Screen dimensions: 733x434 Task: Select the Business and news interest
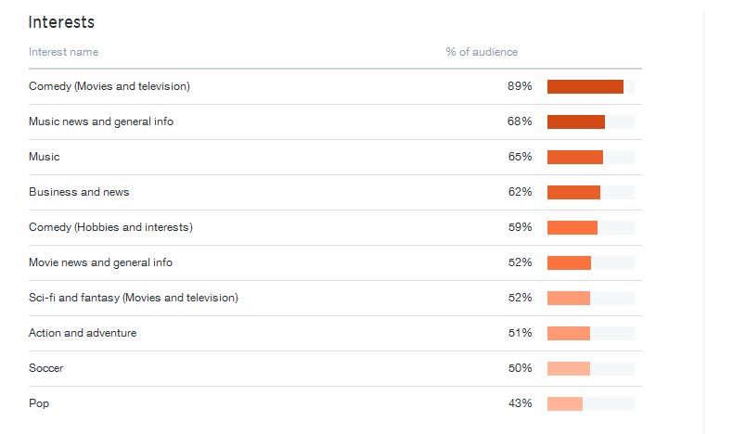pyautogui.click(x=79, y=192)
